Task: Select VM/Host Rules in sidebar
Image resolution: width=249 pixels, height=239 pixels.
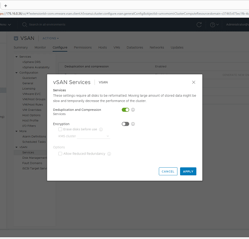Action: tap(32, 105)
